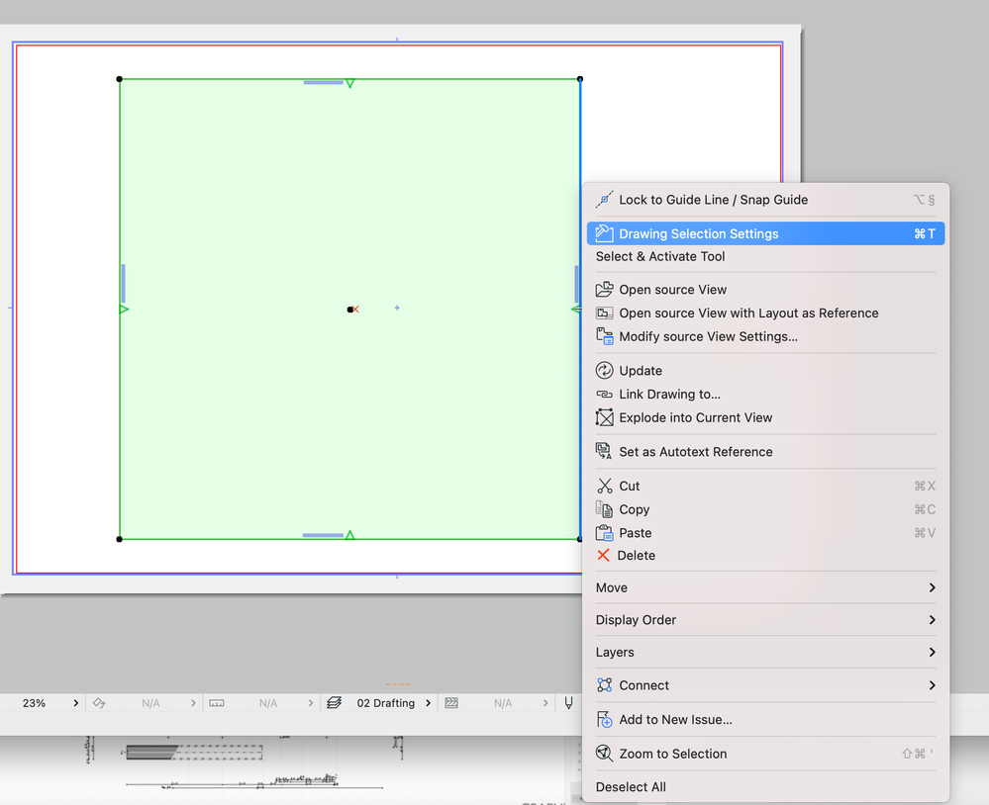The width and height of the screenshot is (989, 805).
Task: Click 02 Drafting layer combination
Action: click(x=386, y=703)
